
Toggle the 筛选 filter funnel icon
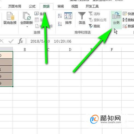tap(82, 18)
